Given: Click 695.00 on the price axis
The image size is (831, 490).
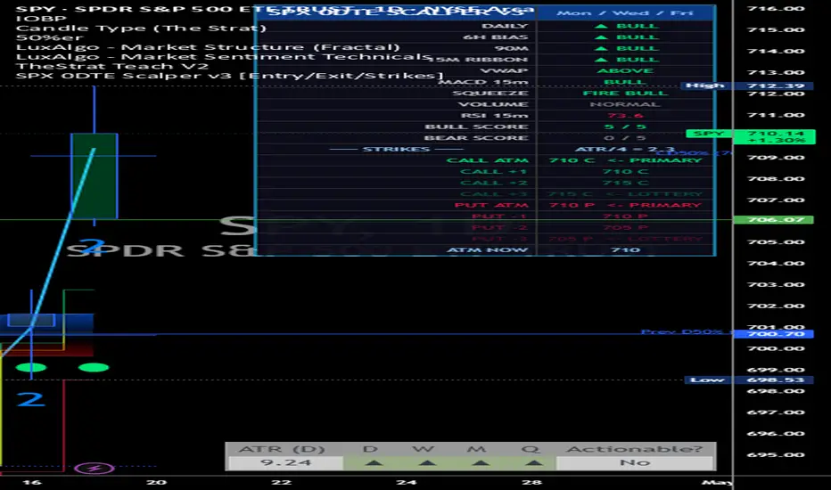Looking at the screenshot, I should 776,454.
